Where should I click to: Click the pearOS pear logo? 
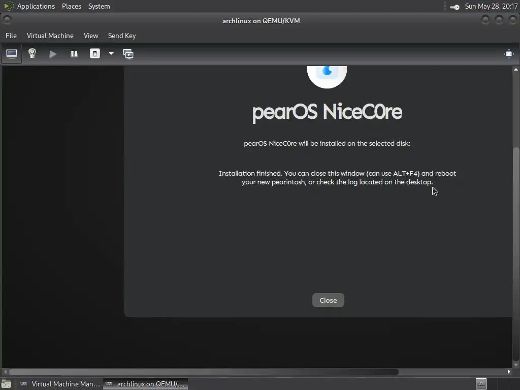pyautogui.click(x=327, y=76)
